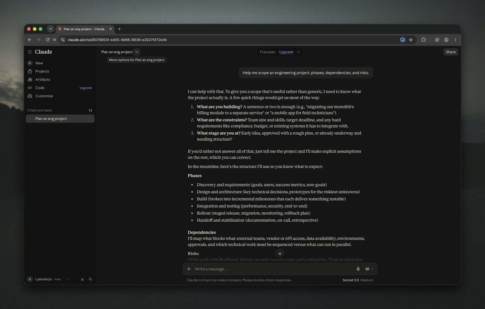
Task: Click the download icon next to Lawrence
Action: coord(82,279)
